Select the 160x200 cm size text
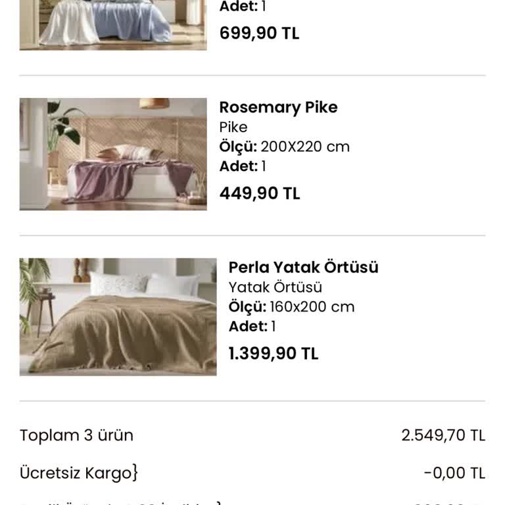505x505 pixels. (x=312, y=306)
